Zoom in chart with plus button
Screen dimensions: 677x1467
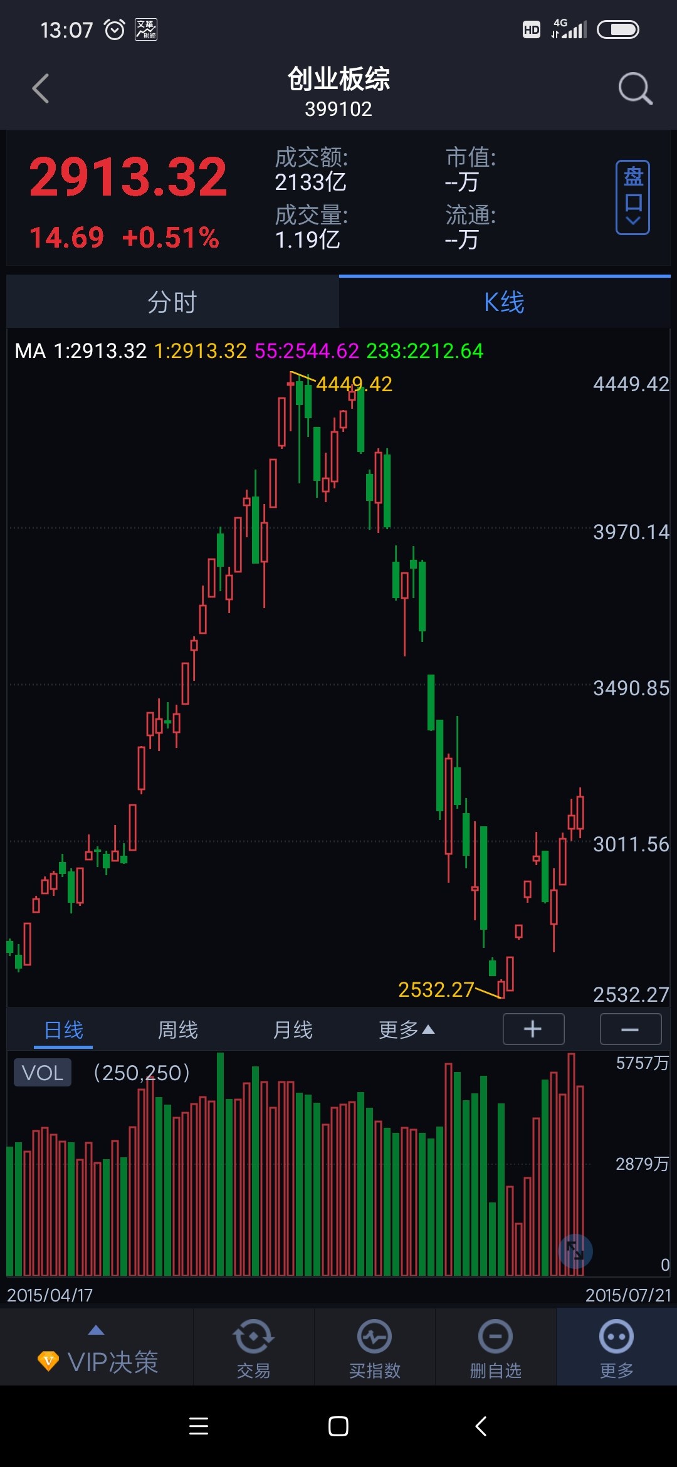(x=533, y=1029)
